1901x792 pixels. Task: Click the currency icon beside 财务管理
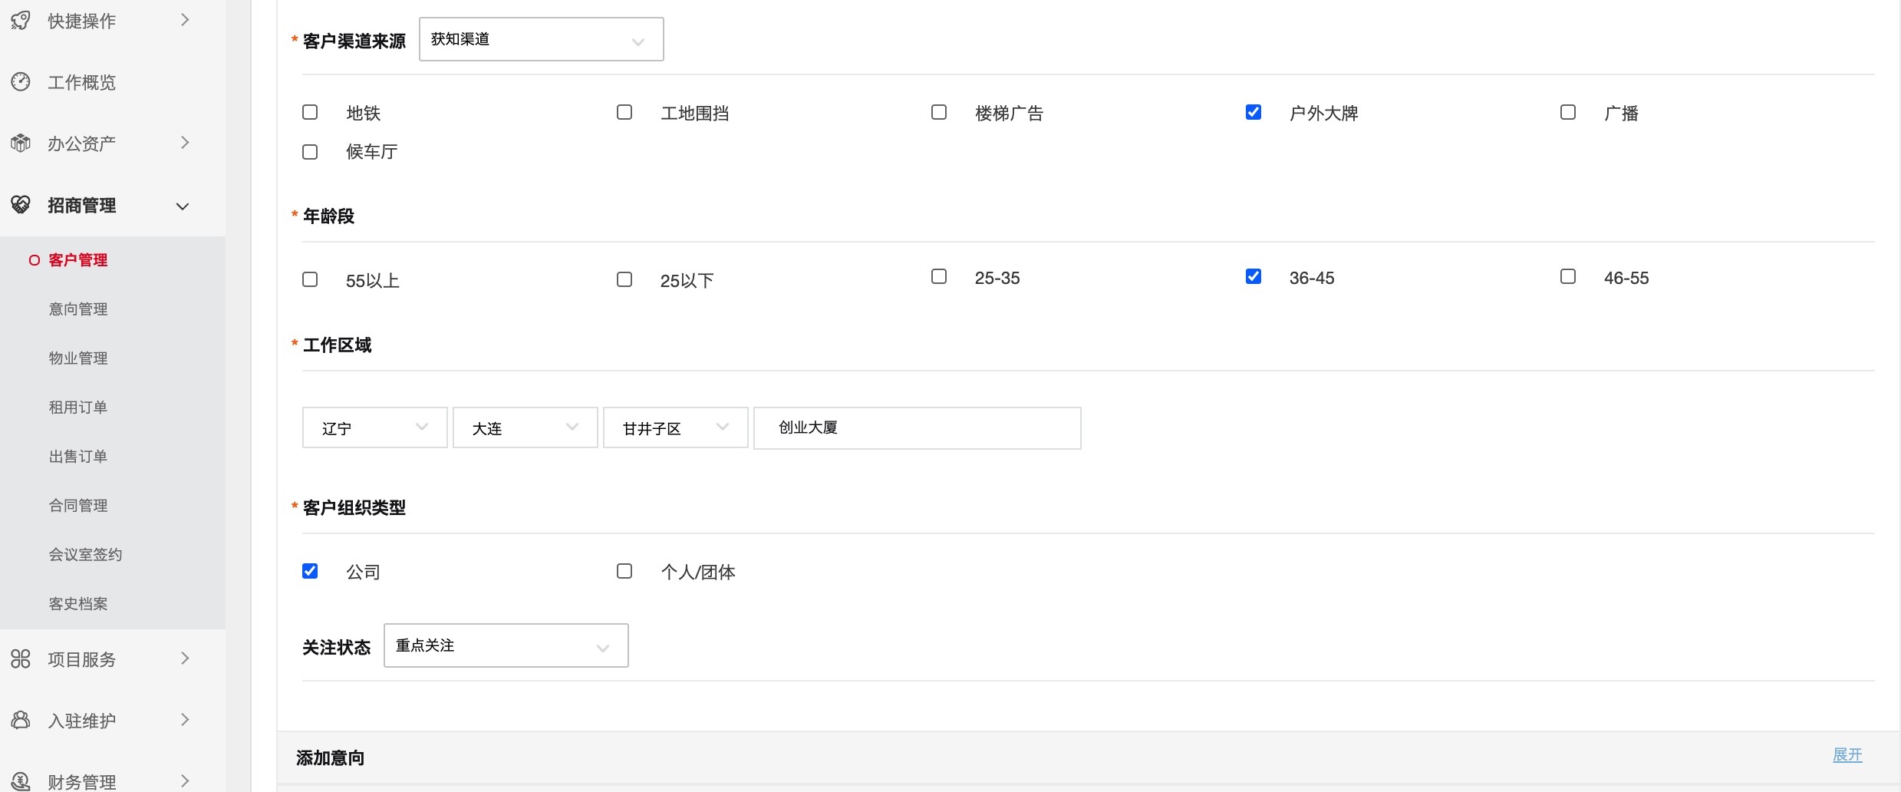pyautogui.click(x=21, y=780)
